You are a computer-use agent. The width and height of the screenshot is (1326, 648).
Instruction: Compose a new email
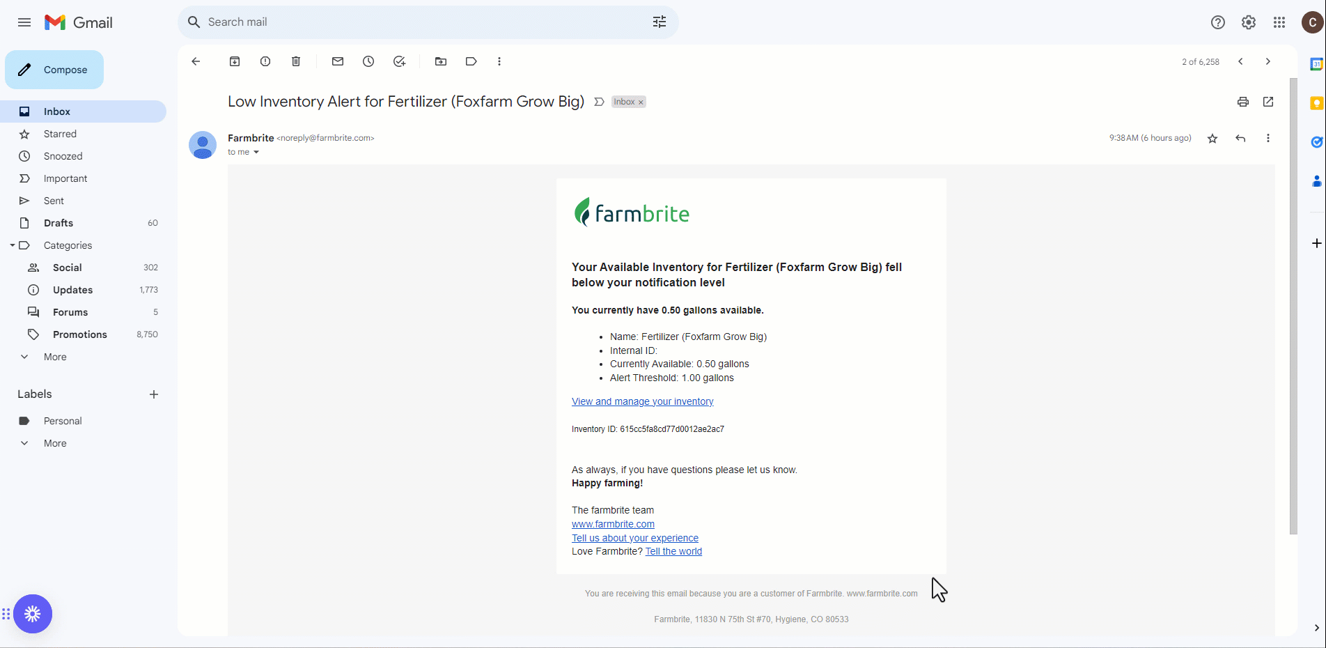[x=54, y=70]
